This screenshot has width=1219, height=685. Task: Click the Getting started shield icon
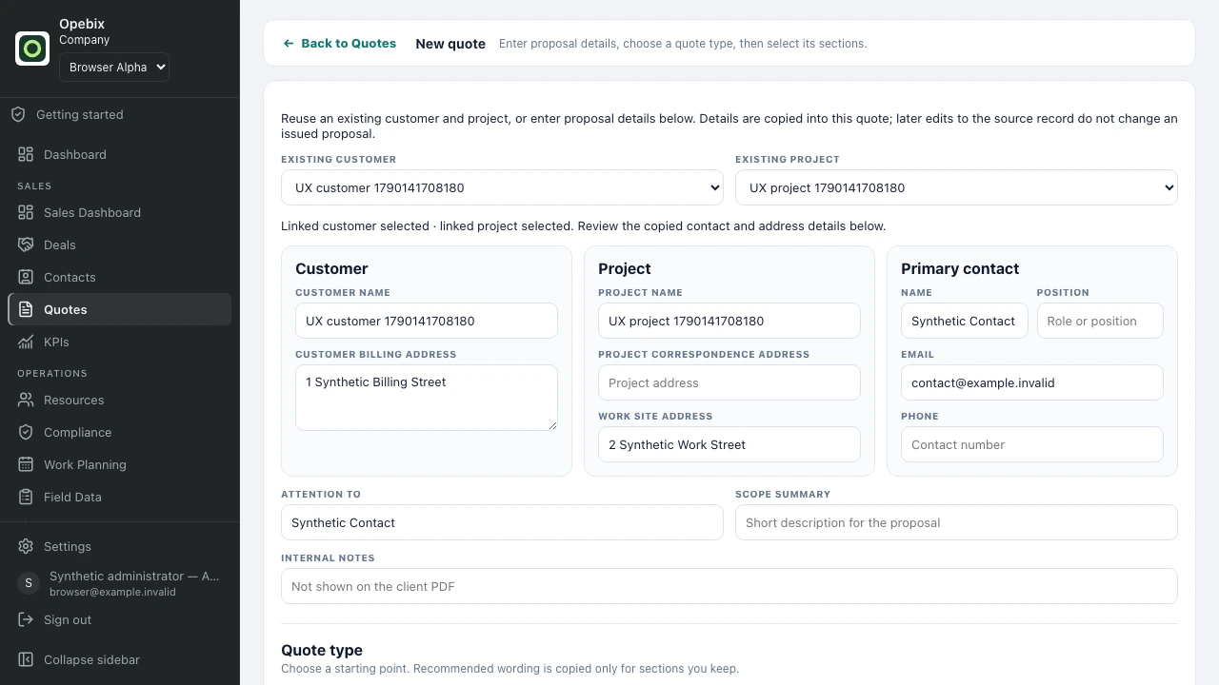[18, 114]
